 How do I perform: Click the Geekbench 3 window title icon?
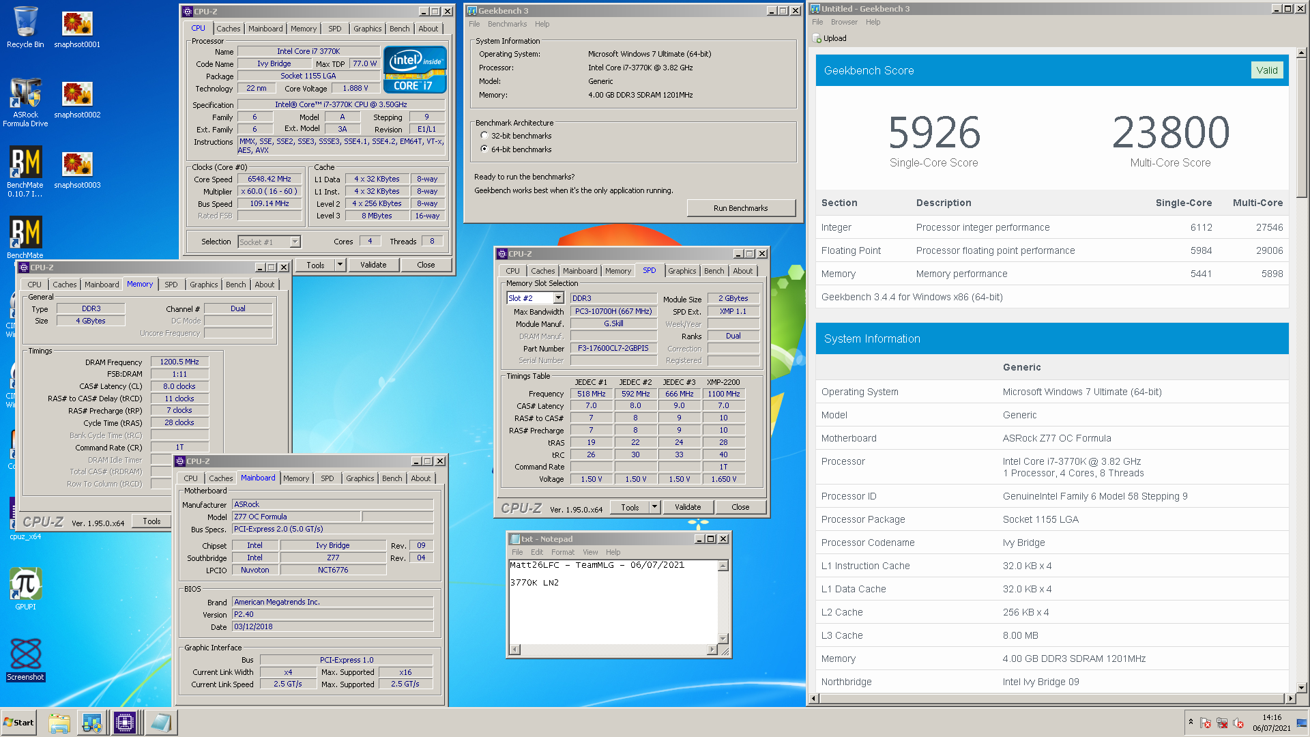click(471, 11)
